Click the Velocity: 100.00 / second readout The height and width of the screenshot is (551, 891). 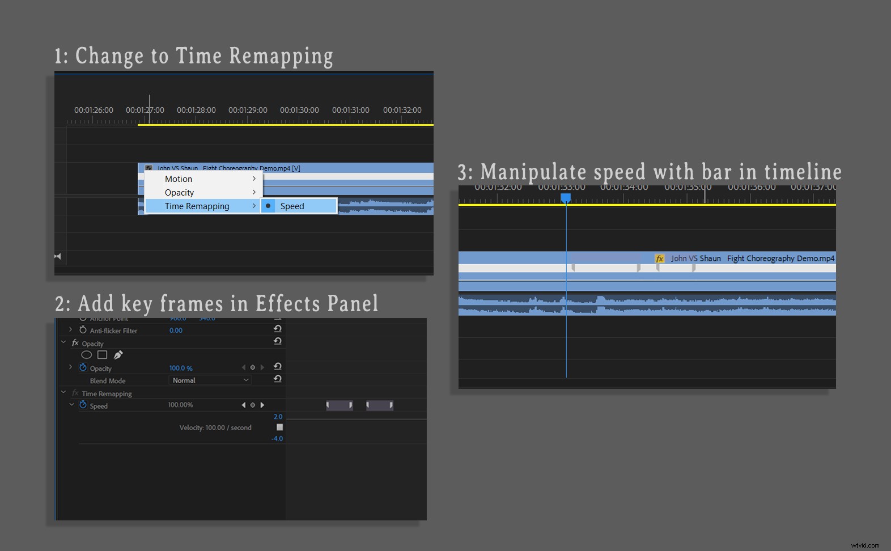pyautogui.click(x=215, y=428)
